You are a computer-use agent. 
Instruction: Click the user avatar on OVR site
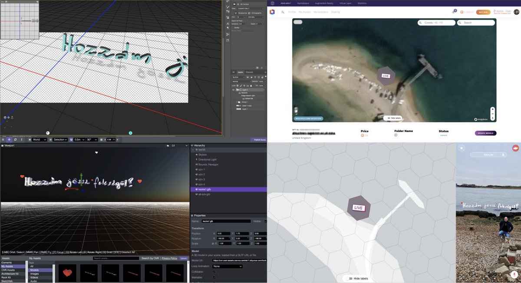(516, 12)
